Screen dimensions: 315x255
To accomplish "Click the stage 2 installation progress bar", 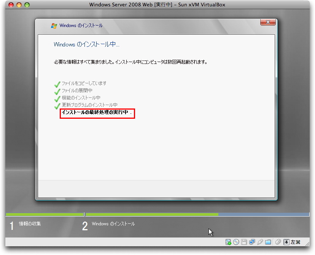I will pos(197,214).
